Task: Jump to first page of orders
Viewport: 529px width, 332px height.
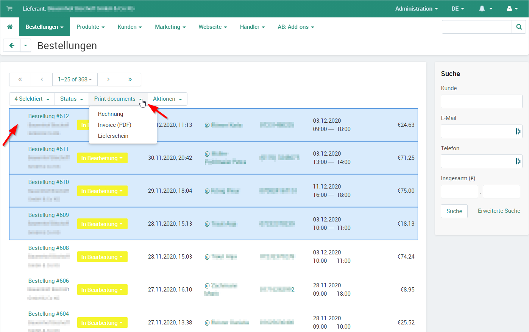Action: tap(20, 79)
